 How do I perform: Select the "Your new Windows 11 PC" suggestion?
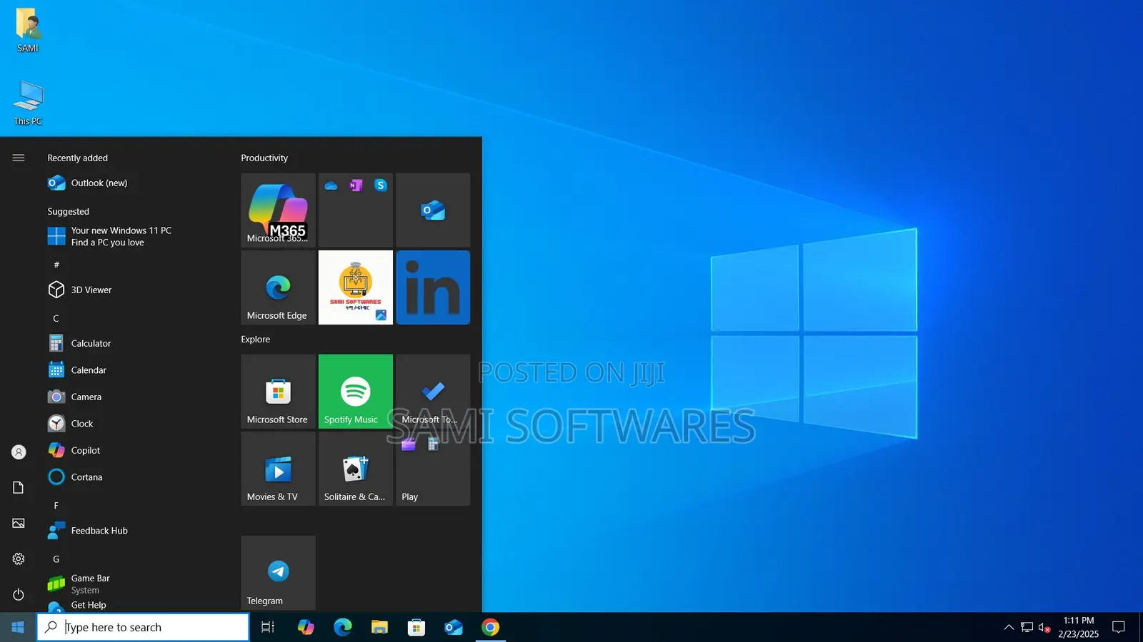coord(120,236)
